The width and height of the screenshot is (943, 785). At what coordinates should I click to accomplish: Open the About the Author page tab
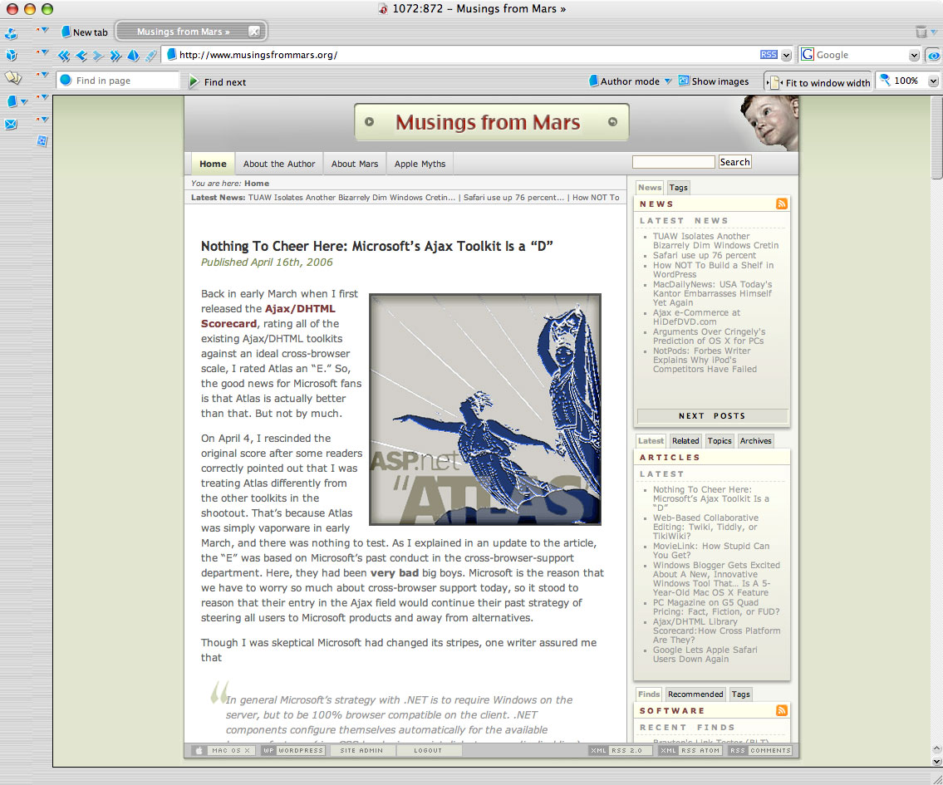(x=279, y=164)
